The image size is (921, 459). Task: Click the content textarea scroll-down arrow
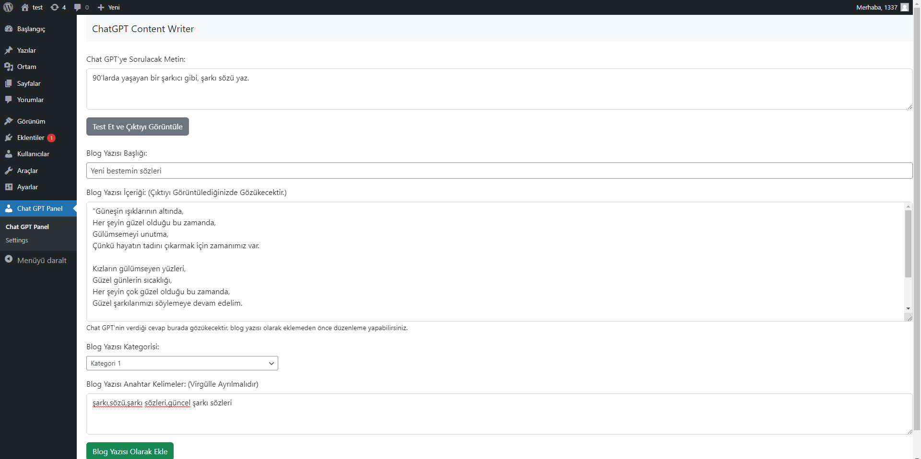click(x=908, y=308)
